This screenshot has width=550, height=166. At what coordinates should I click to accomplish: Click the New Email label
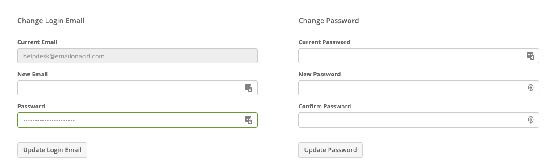coord(33,74)
